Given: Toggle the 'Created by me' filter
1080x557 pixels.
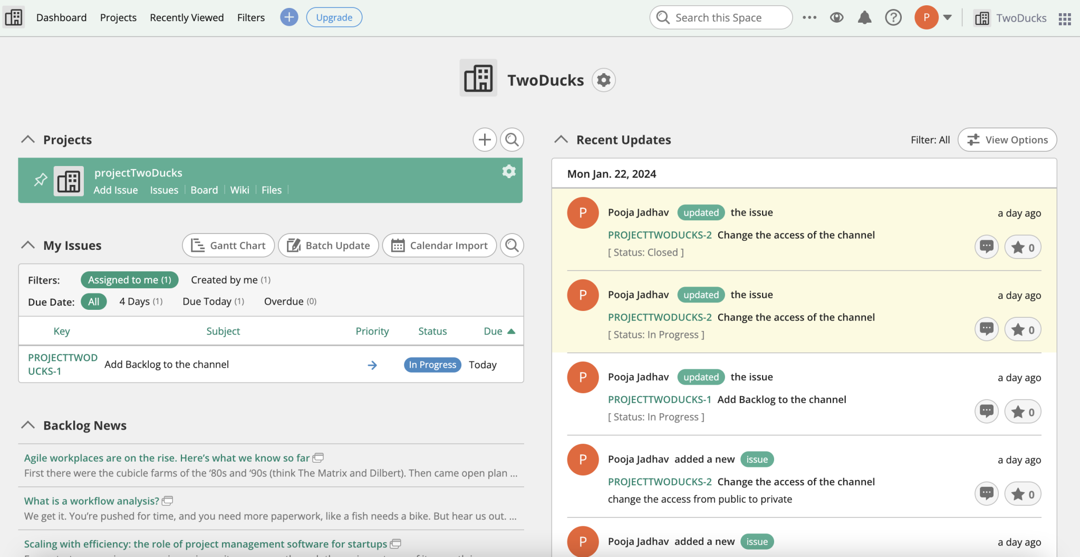Looking at the screenshot, I should (x=224, y=279).
